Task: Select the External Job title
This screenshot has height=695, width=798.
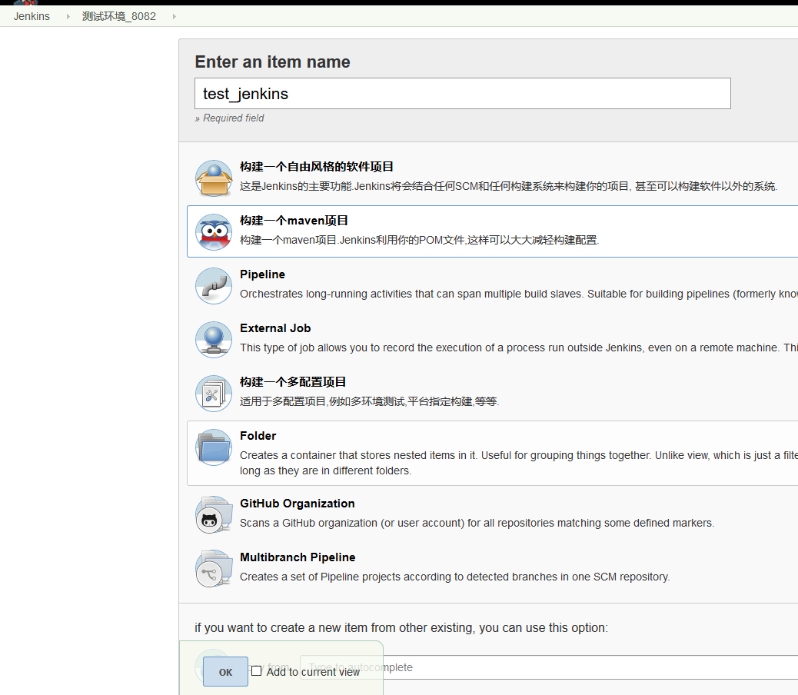Action: [275, 329]
